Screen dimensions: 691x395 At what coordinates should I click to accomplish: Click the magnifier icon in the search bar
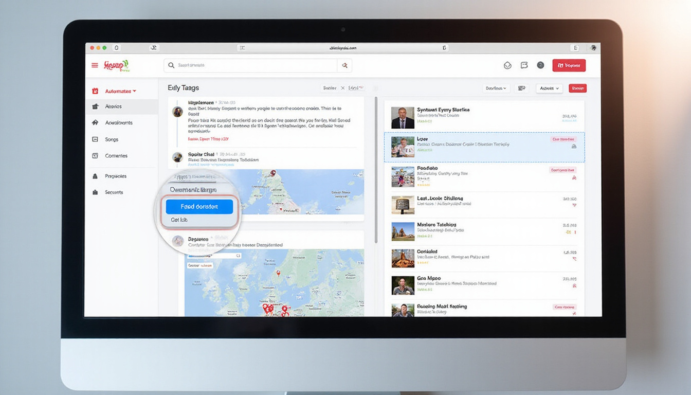click(172, 65)
